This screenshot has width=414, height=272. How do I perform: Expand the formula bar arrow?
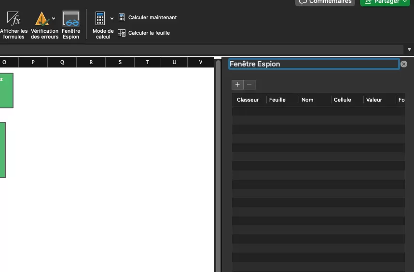[x=409, y=50]
